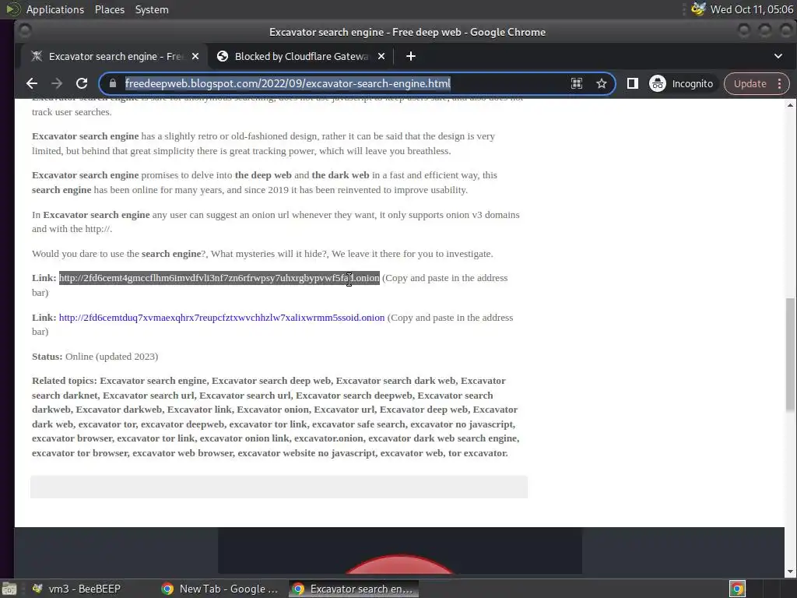
Task: Open the Applications menu
Action: pos(55,9)
